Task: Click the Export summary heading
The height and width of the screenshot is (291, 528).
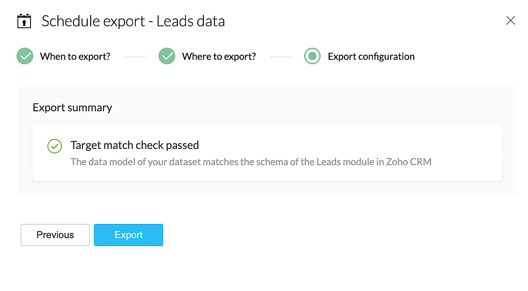Action: click(72, 107)
